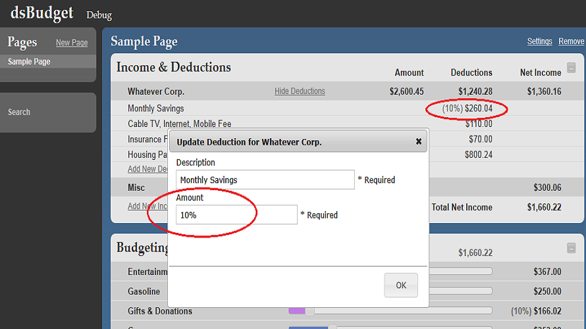The height and width of the screenshot is (329, 586).
Task: Click the $2,600.45 income amount
Action: (407, 91)
